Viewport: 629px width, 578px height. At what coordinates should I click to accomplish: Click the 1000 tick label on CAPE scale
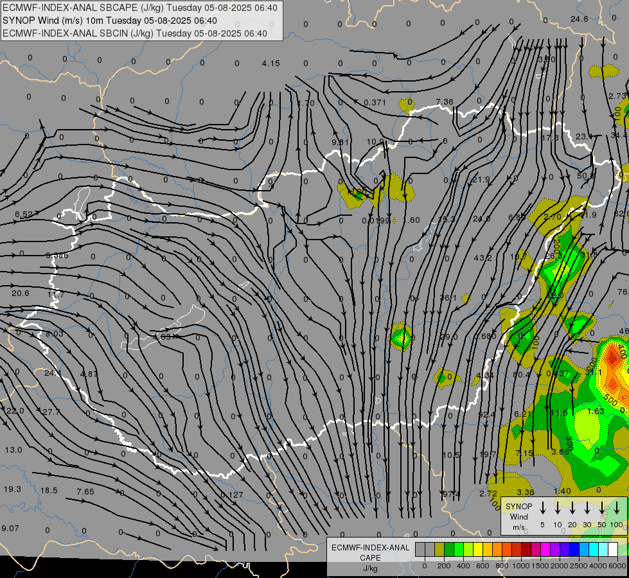coord(521,566)
